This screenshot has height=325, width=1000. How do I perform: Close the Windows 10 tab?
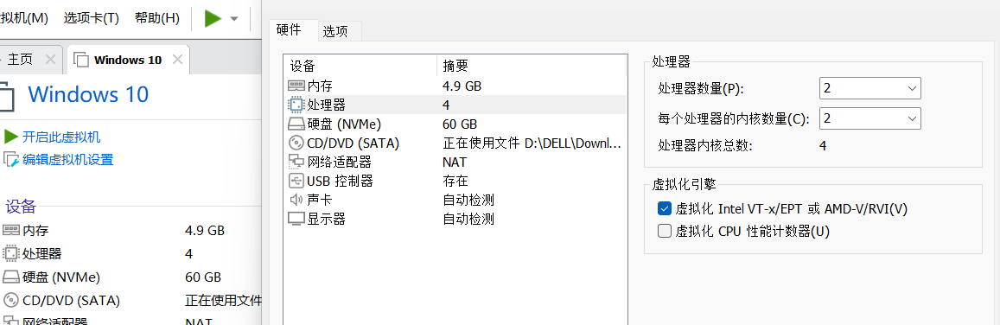tap(178, 60)
